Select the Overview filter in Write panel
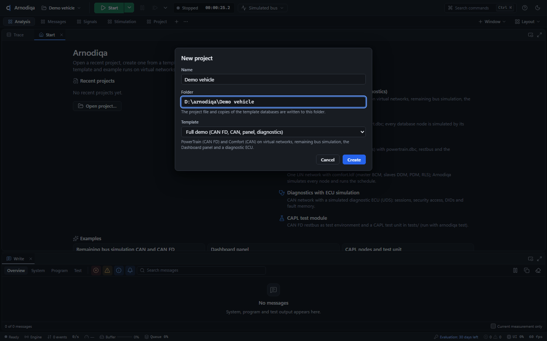This screenshot has height=341, width=547. [x=16, y=271]
